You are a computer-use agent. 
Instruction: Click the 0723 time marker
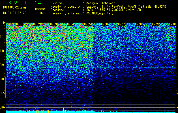pyautogui.click(x=53, y=24)
